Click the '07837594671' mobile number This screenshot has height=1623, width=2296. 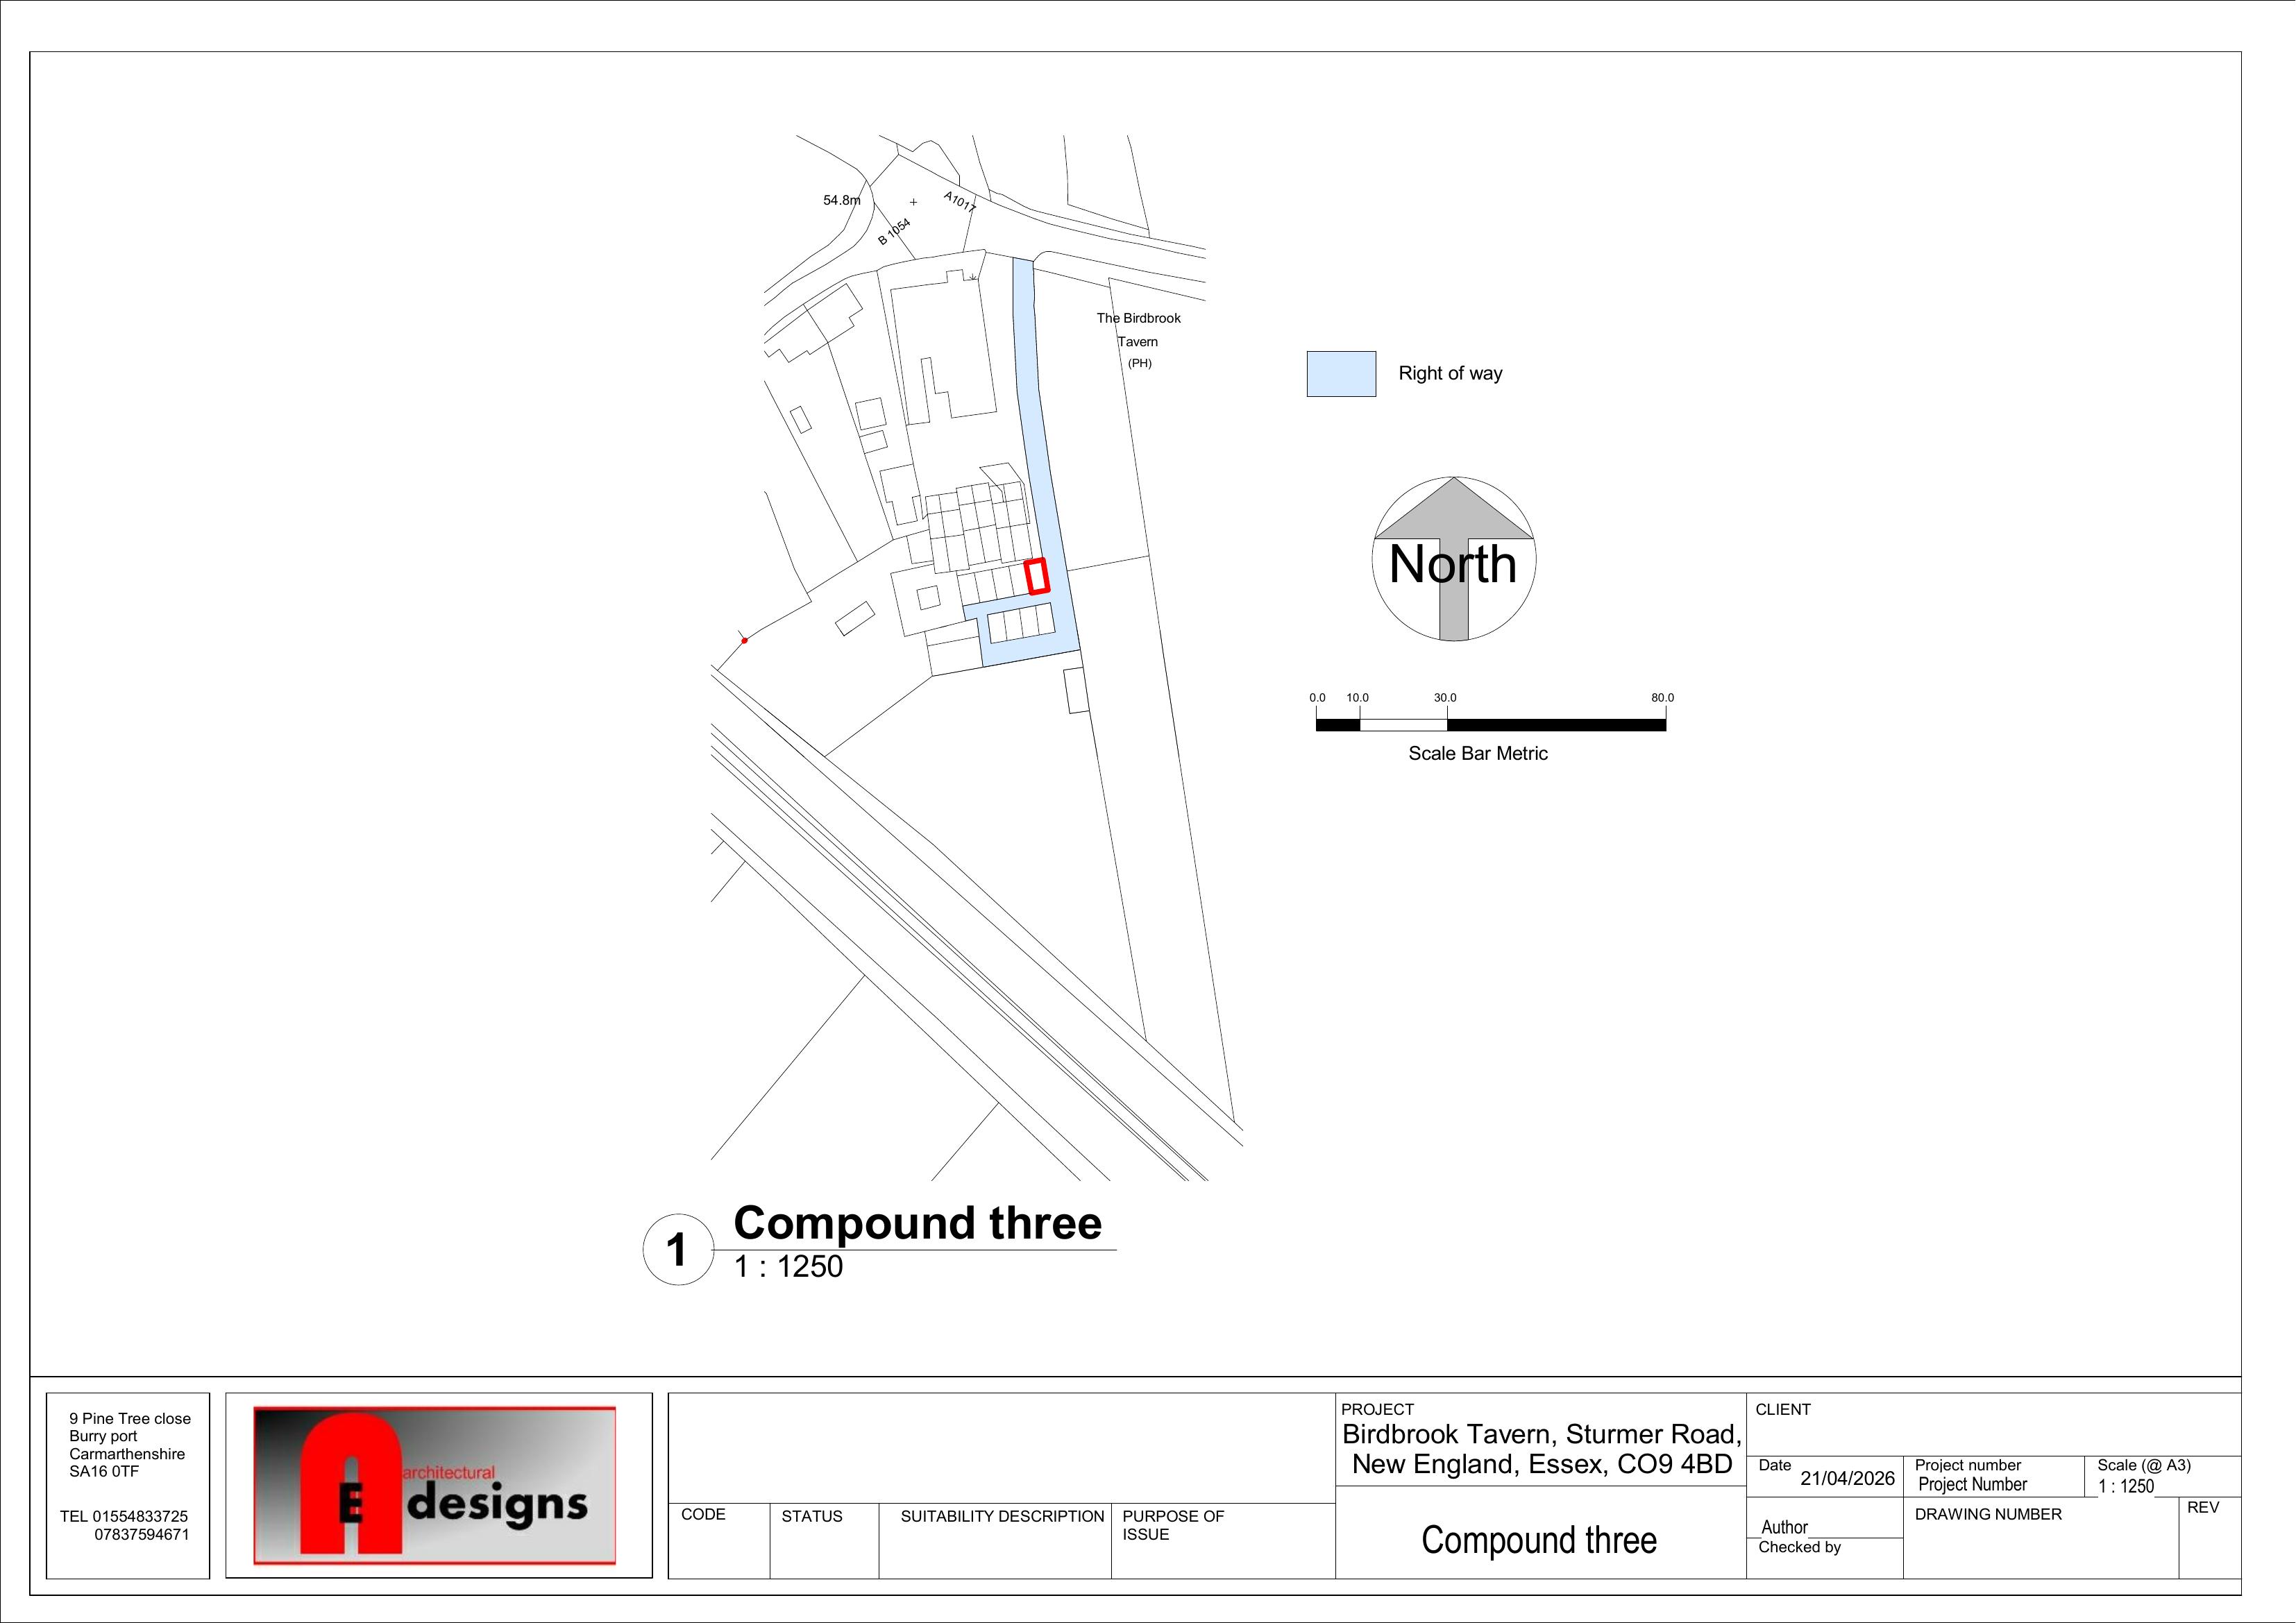point(142,1535)
